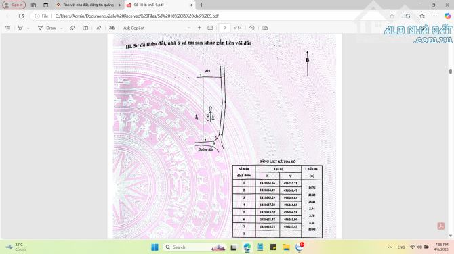Click 'of 54' page count text
This screenshot has height=254, width=454.
[237, 28]
